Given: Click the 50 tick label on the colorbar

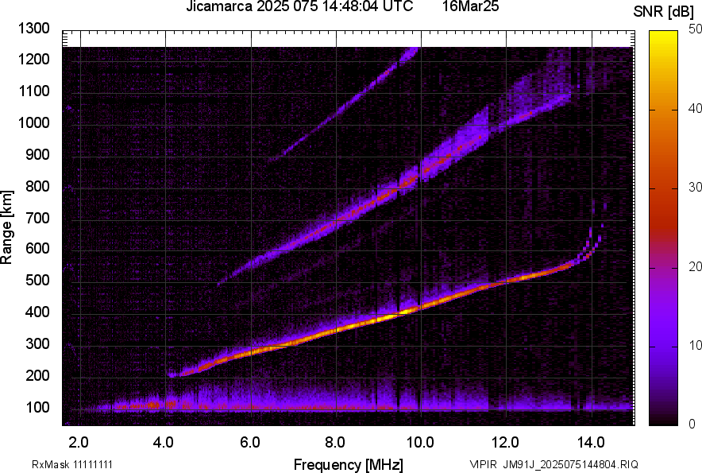Looking at the screenshot, I should coord(695,29).
